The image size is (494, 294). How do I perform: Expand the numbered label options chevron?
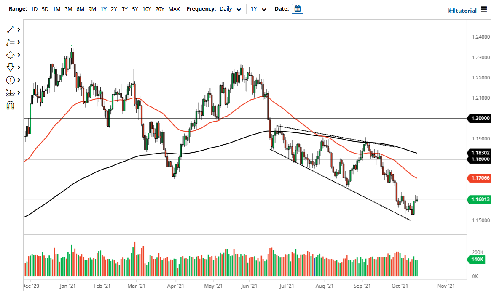[x=19, y=80]
